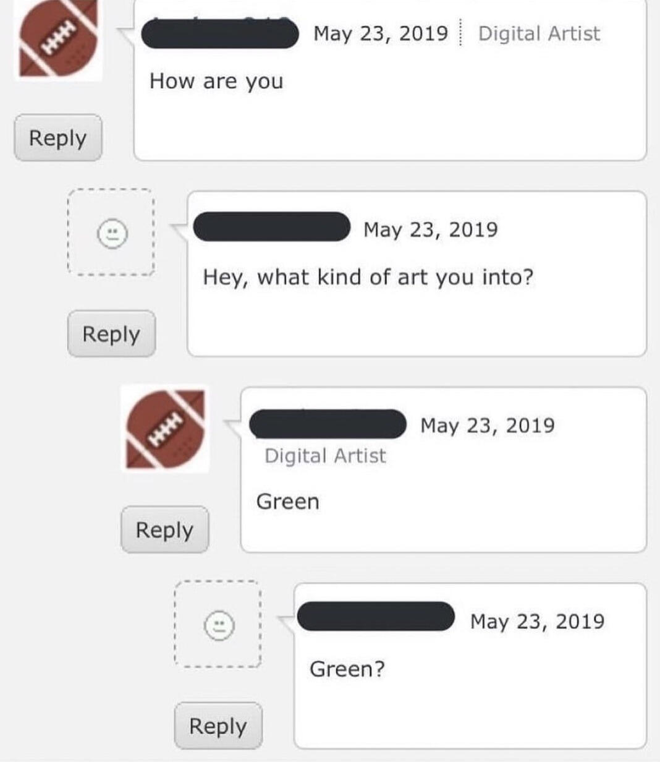Open the redacted username on "How are you" comment
This screenshot has width=660, height=762.
220,33
